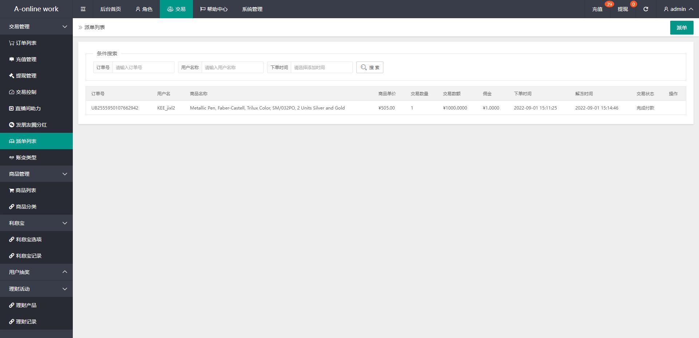Open the admin user dropdown
The image size is (699, 338).
678,9
